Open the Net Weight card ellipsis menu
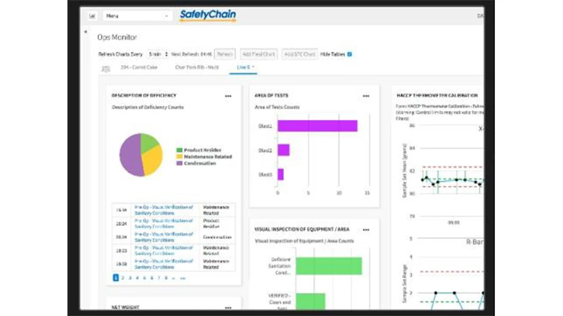Image resolution: width=563 pixels, height=316 pixels. coord(228,308)
